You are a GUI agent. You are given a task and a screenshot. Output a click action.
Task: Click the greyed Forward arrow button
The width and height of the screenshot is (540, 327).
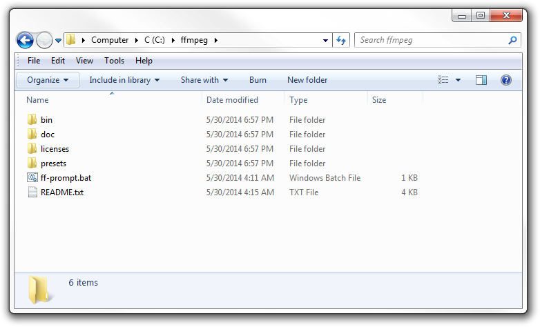[x=44, y=40]
